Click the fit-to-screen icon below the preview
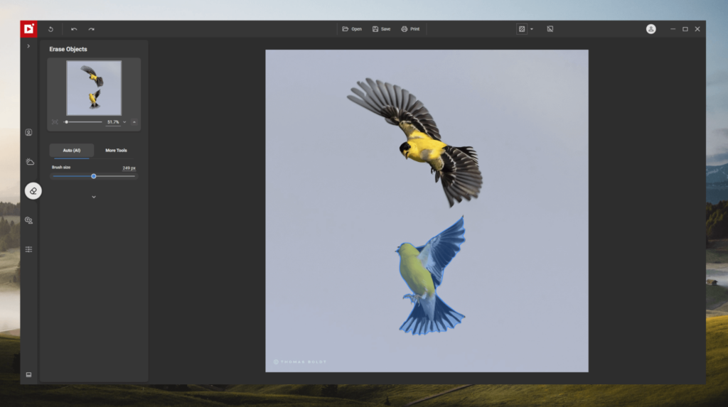728x407 pixels. 55,122
